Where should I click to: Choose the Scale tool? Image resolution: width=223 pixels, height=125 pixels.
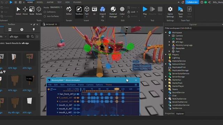click(32, 11)
